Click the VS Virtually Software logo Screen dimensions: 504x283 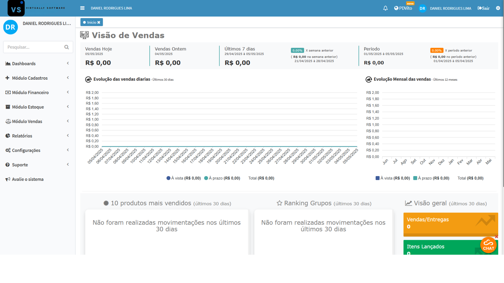pos(16,8)
